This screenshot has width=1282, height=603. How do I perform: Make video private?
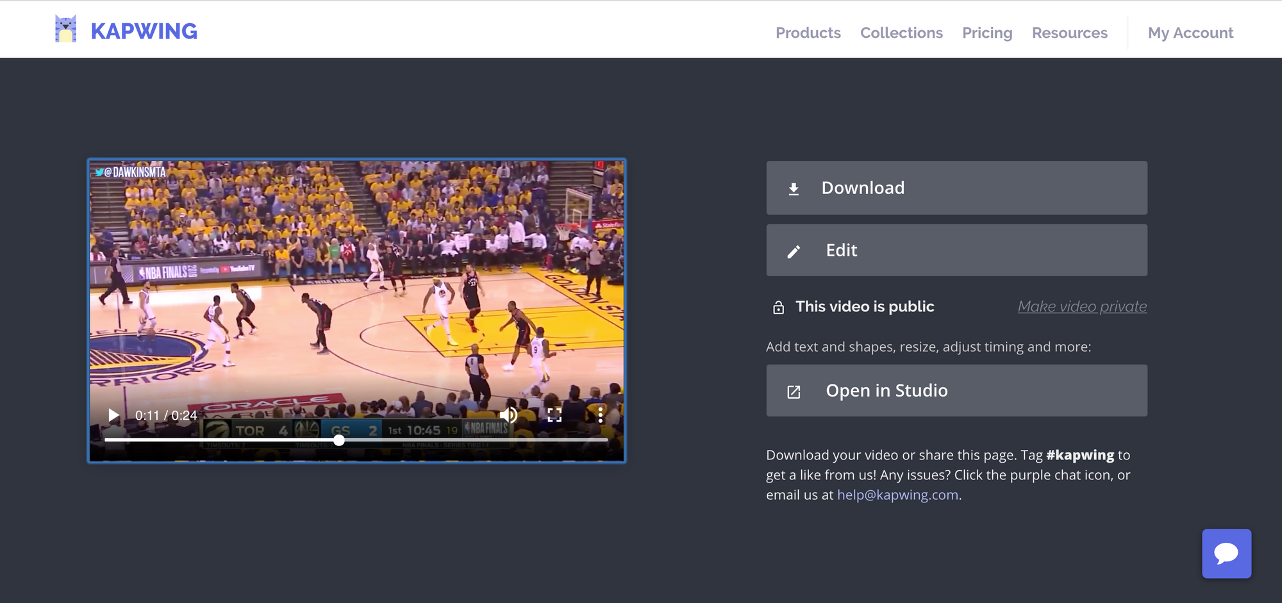pyautogui.click(x=1082, y=307)
